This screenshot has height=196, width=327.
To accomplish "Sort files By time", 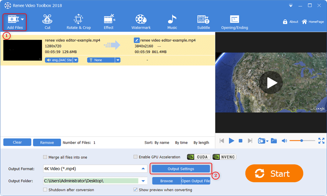I will [181, 143].
